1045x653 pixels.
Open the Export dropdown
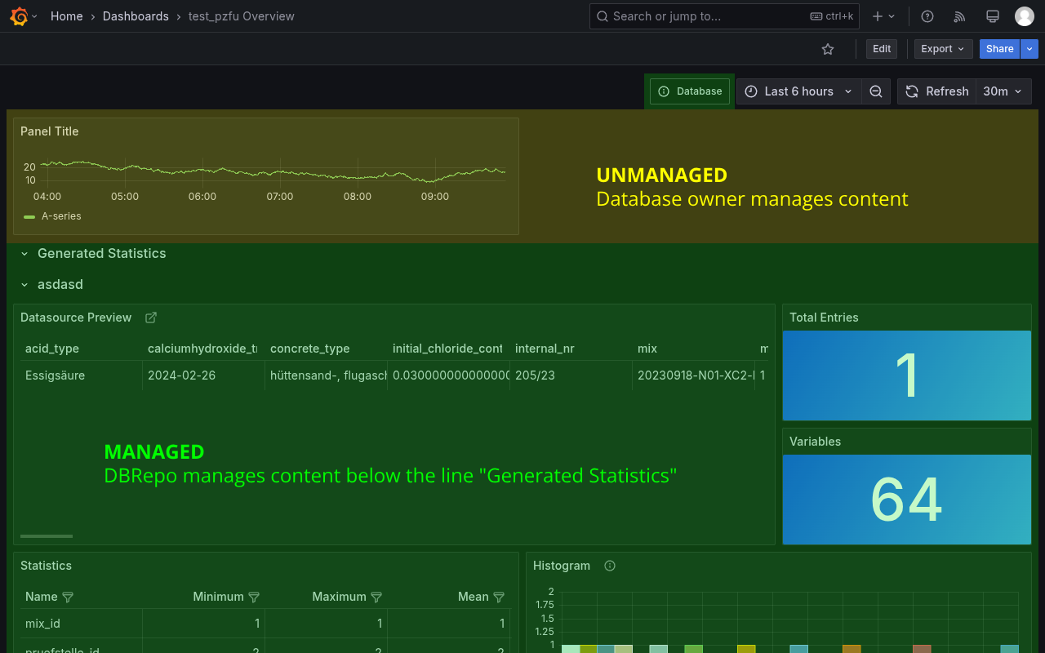click(943, 49)
